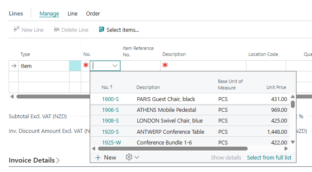Click the lookup scroll left arrow
This screenshot has height=172, width=312.
[94, 149]
